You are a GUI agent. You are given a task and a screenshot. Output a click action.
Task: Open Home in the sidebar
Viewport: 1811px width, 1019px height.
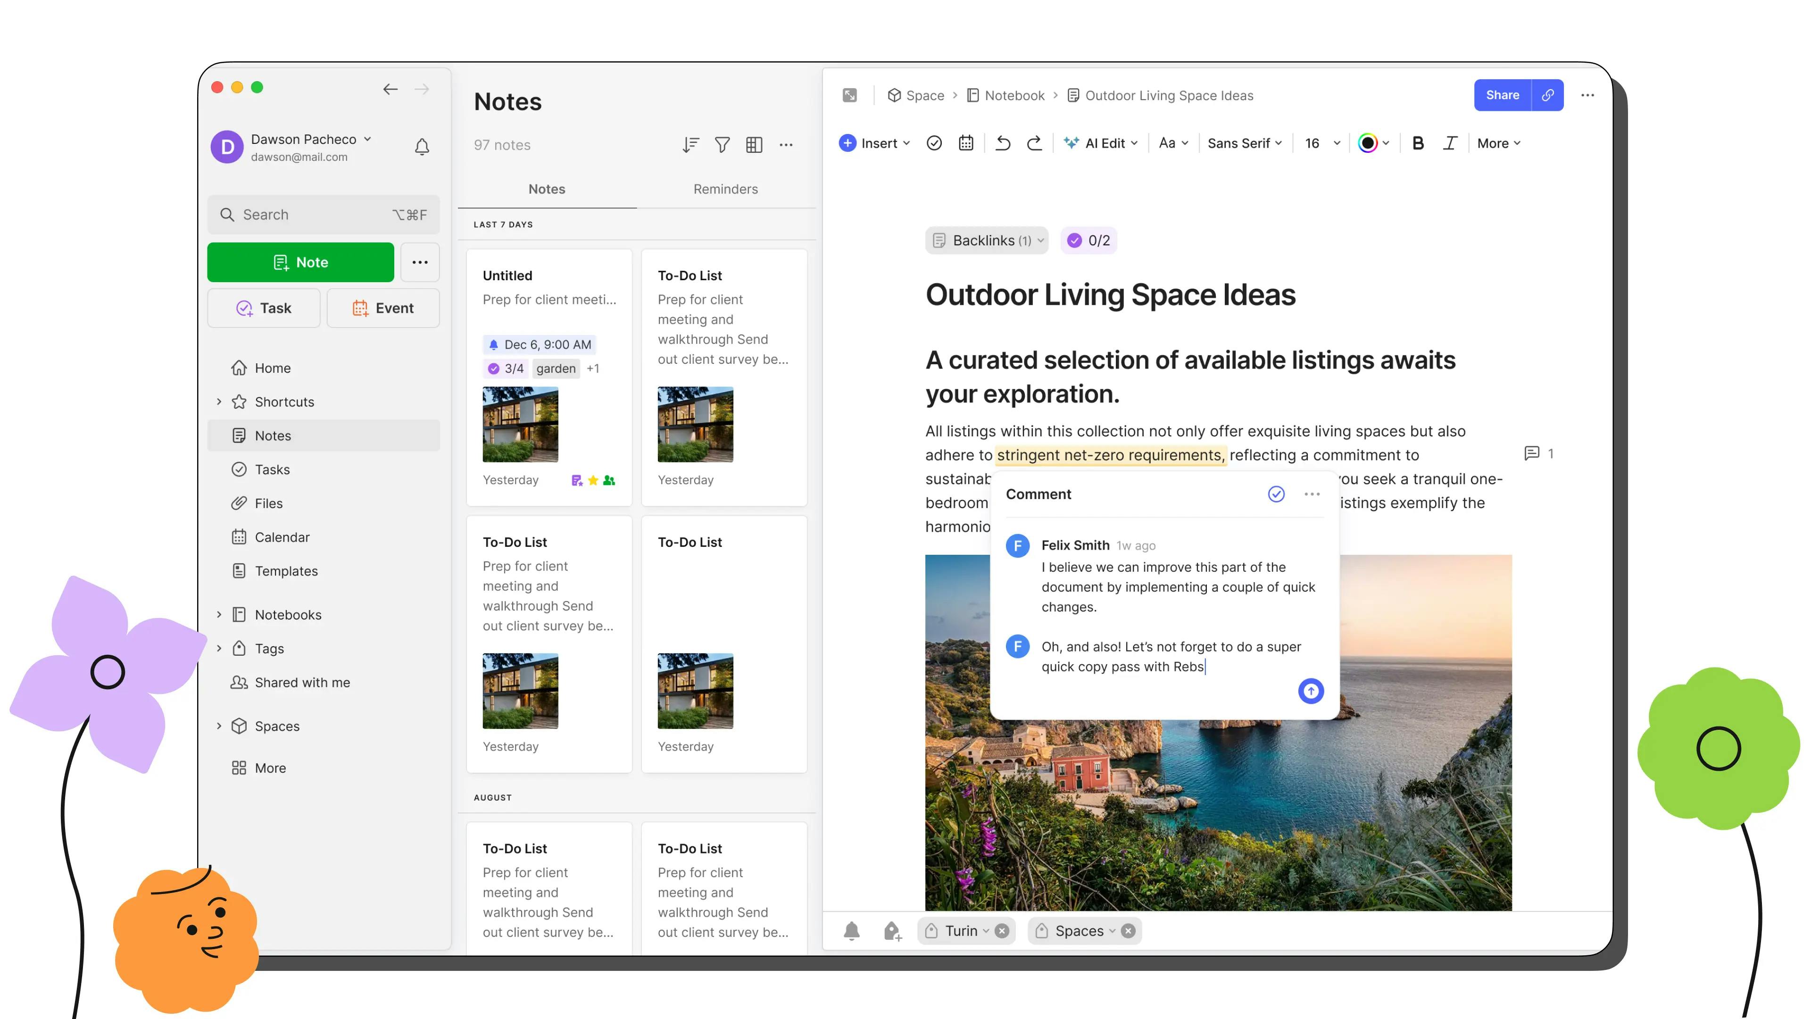pyautogui.click(x=324, y=368)
